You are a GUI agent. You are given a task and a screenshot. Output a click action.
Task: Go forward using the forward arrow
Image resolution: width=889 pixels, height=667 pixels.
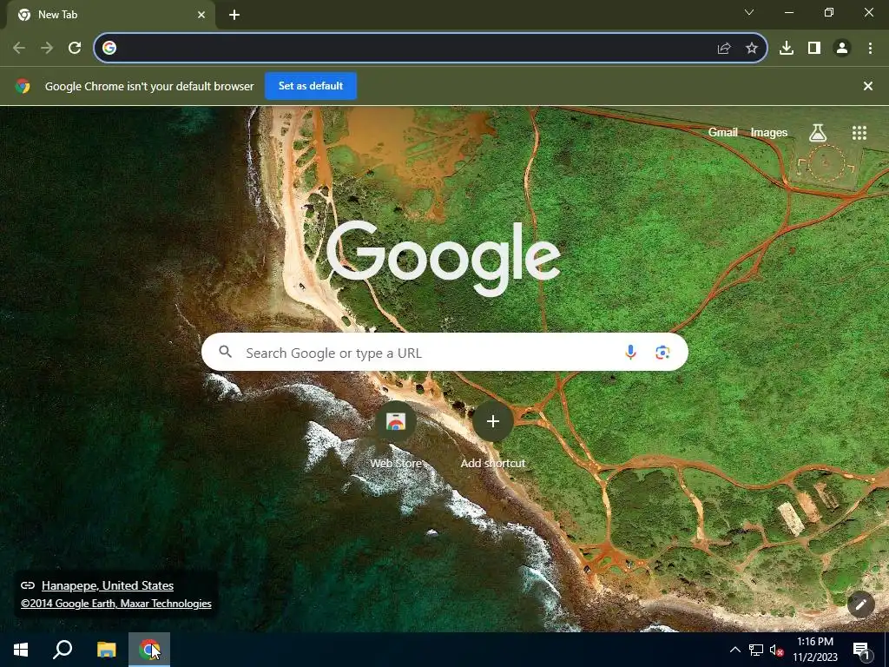point(47,48)
